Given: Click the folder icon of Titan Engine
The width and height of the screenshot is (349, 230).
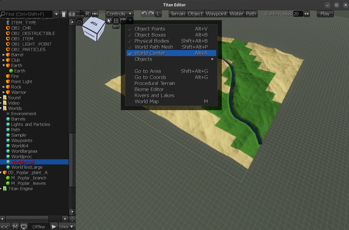Looking at the screenshot, I should pos(5,189).
